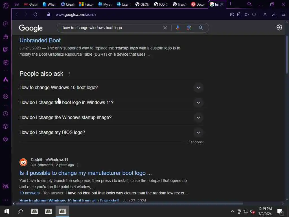Click the vertical page scrollbar
Image resolution: width=289 pixels, height=217 pixels.
point(287,55)
